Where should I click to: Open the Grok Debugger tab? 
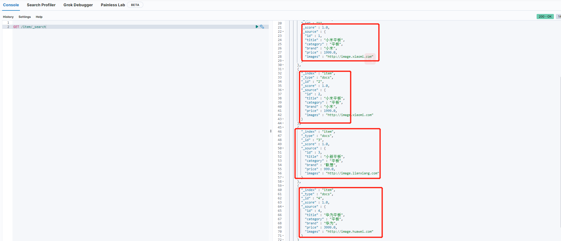point(78,5)
